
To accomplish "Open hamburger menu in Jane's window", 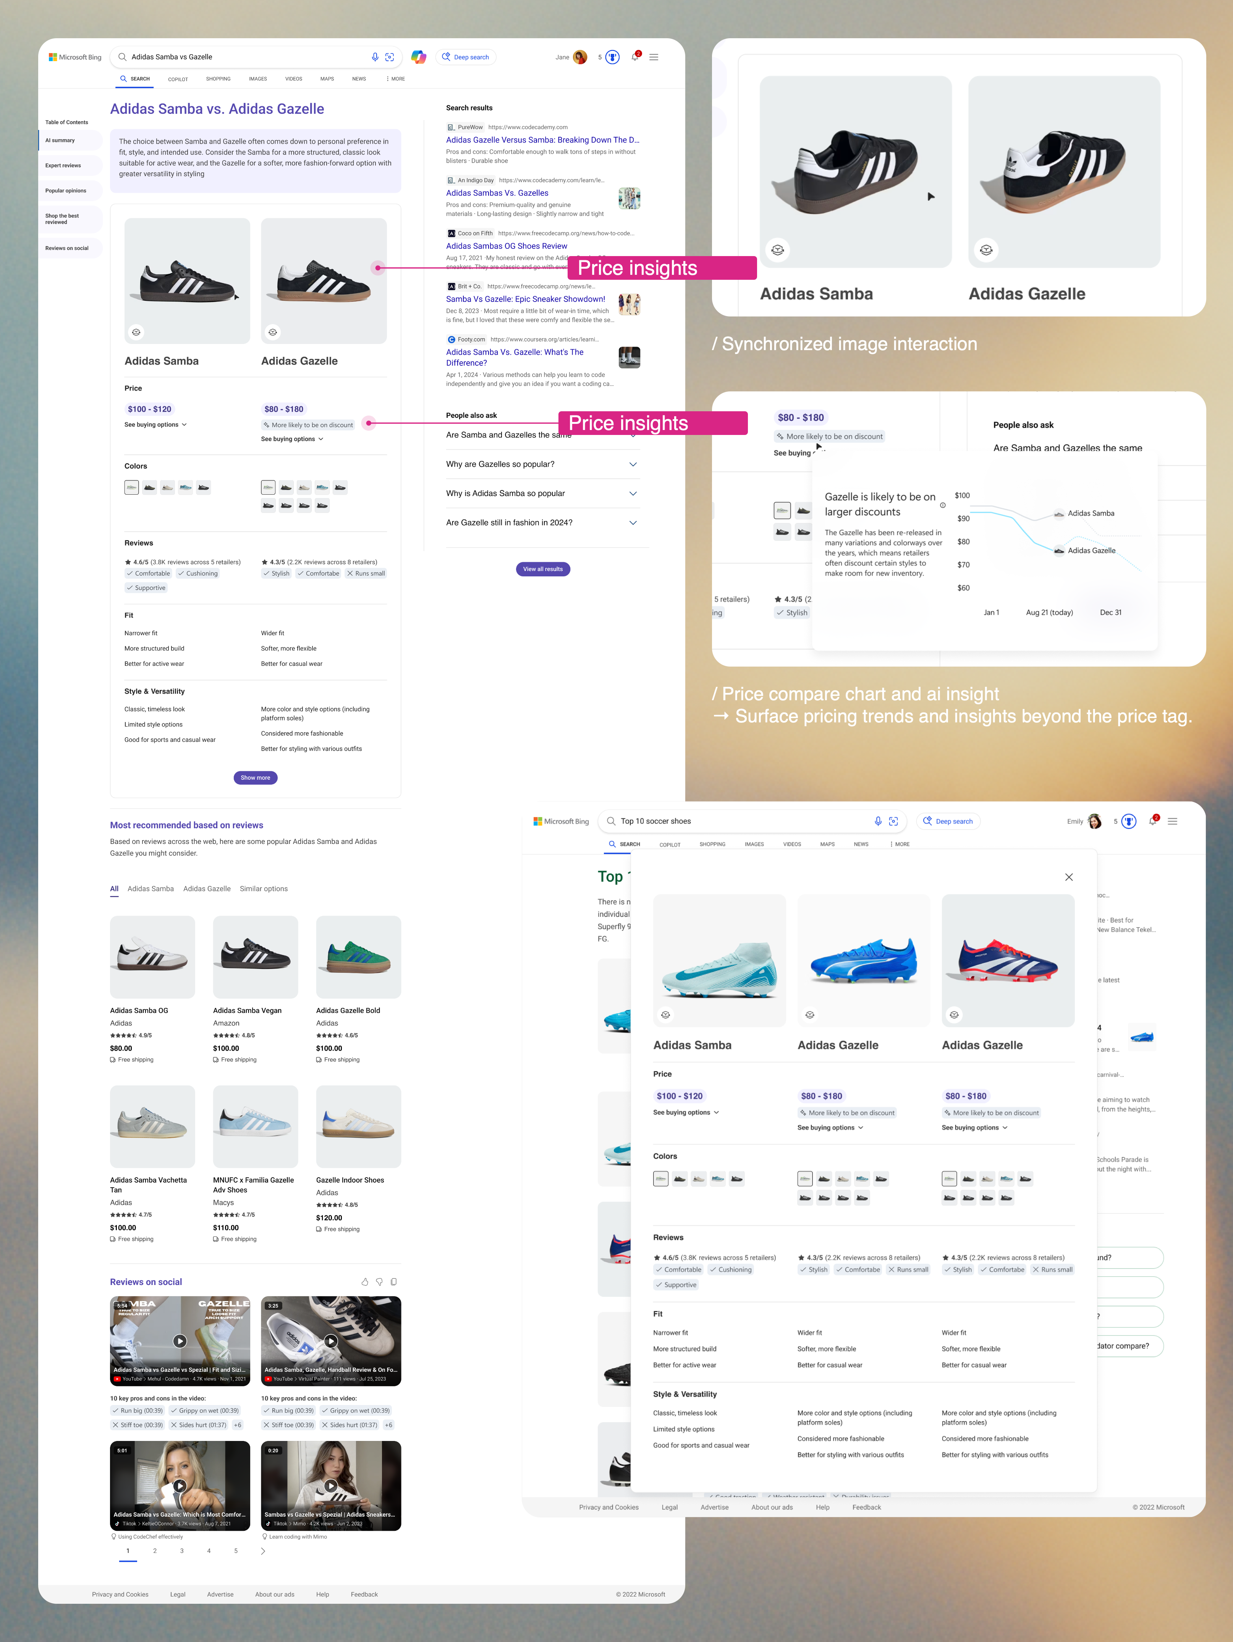I will 654,57.
